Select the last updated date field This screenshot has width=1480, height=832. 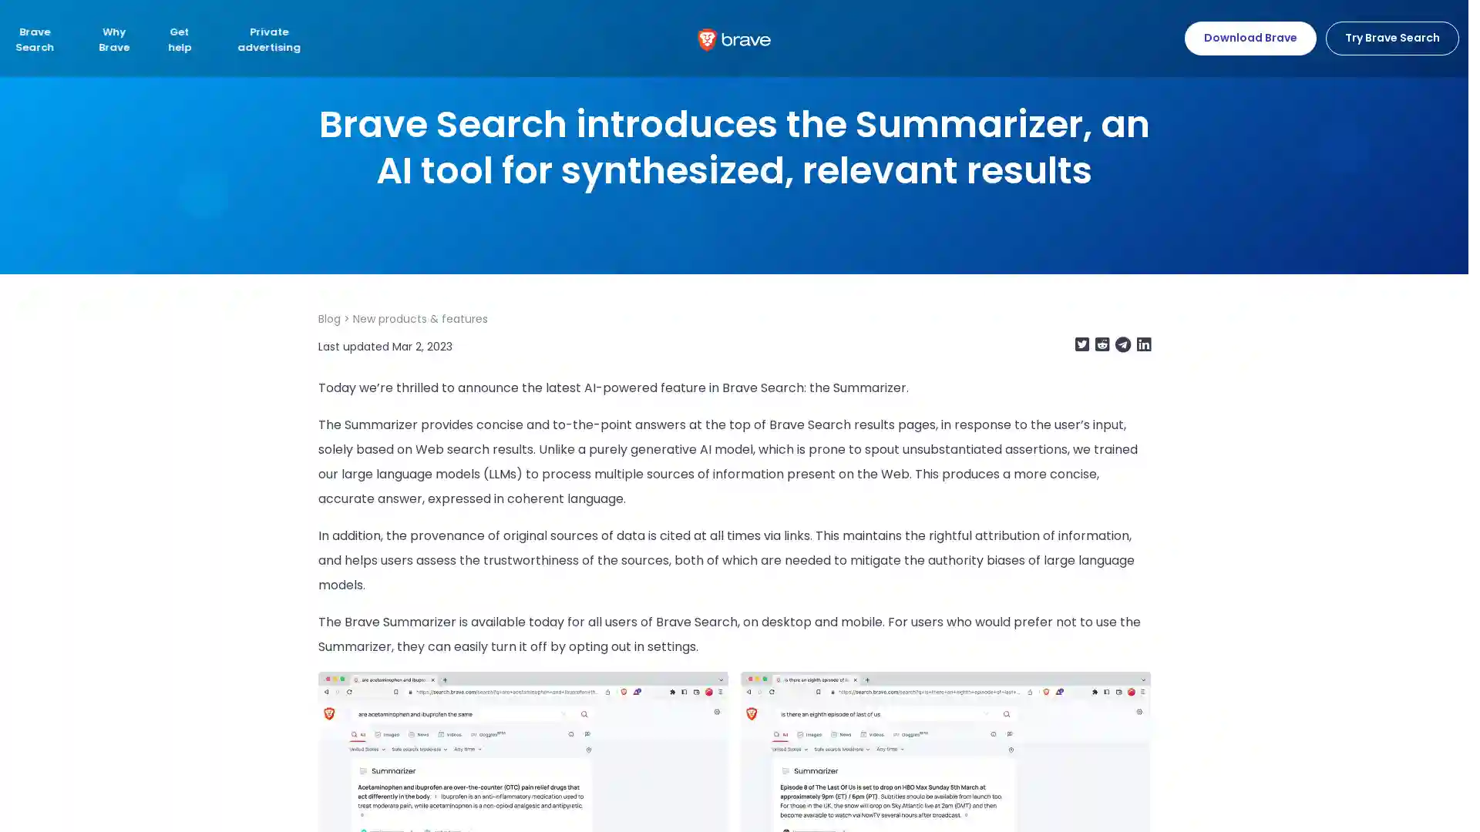pos(385,345)
